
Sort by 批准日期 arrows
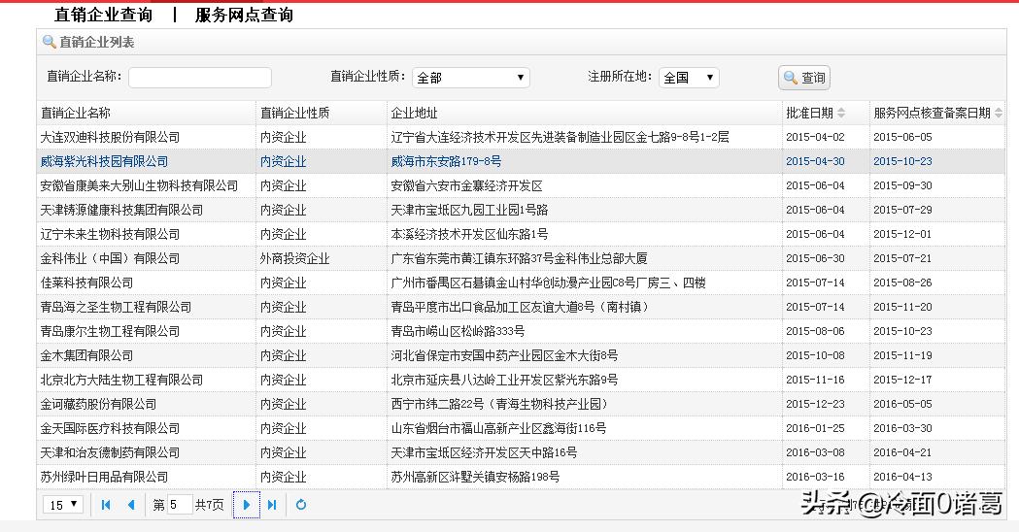[841, 113]
